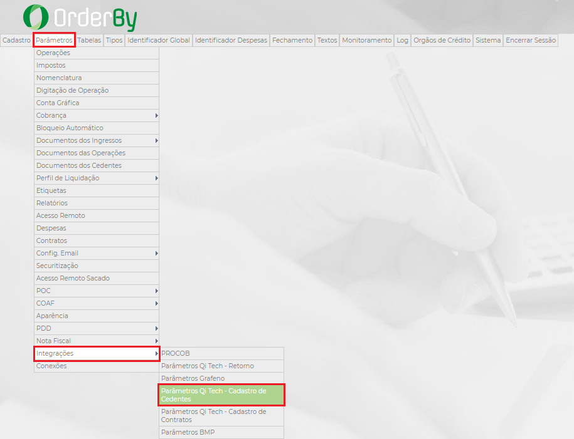Open the Cadastro menu
The image size is (574, 439).
16,40
